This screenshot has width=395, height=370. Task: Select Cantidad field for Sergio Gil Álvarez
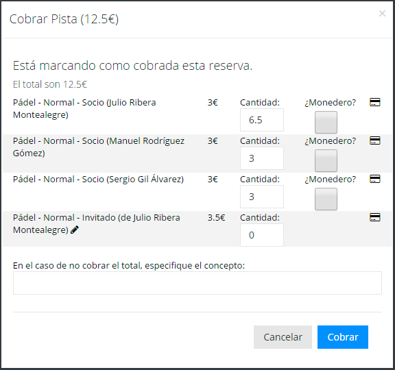click(262, 197)
